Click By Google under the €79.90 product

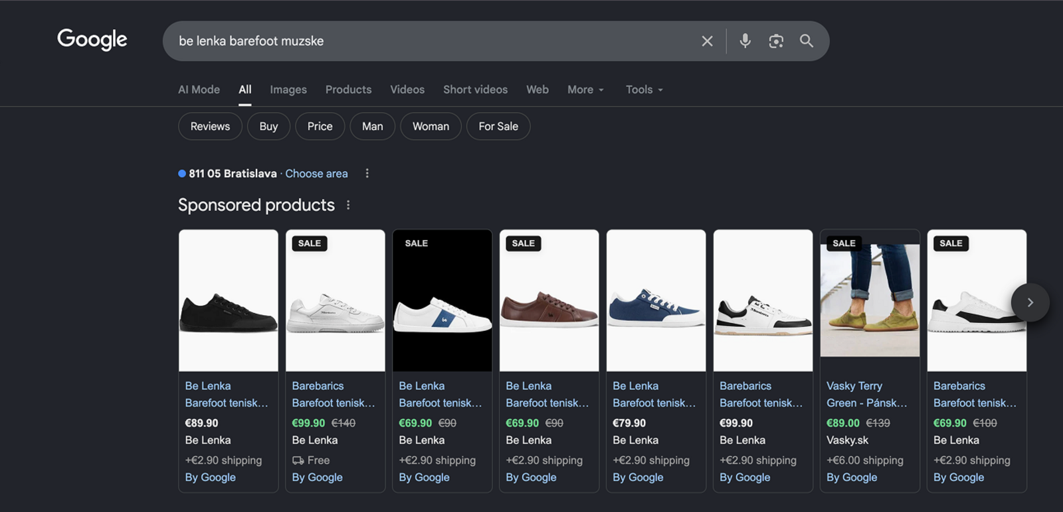click(638, 477)
